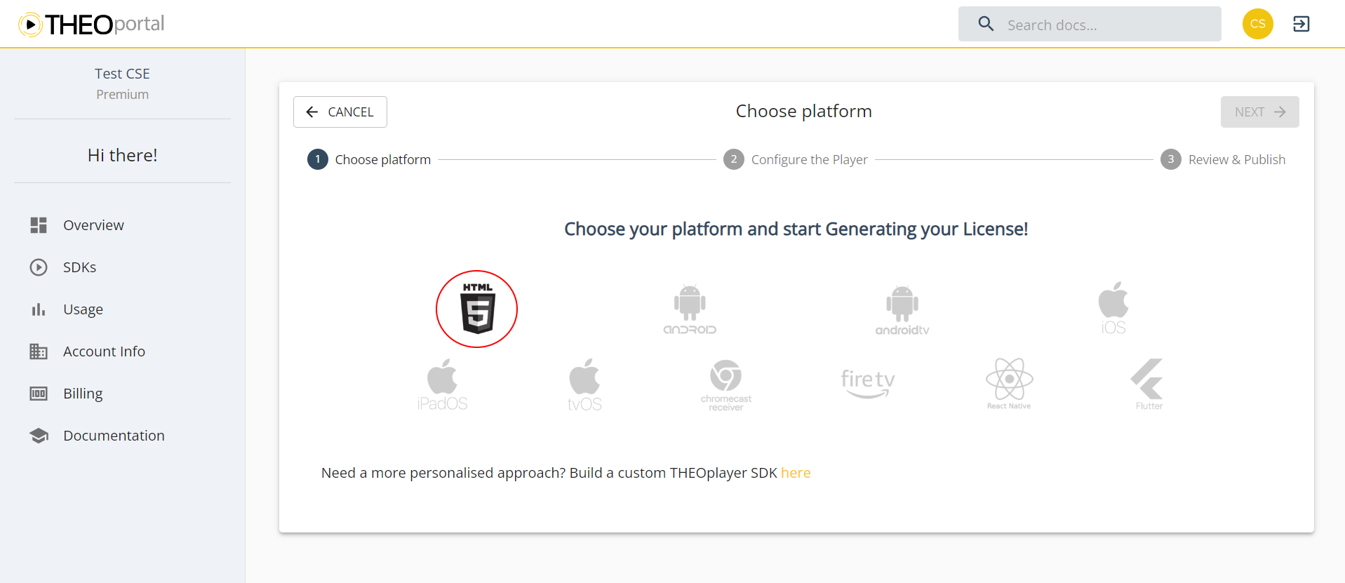
Task: Select the Flutter platform icon
Action: [1148, 383]
